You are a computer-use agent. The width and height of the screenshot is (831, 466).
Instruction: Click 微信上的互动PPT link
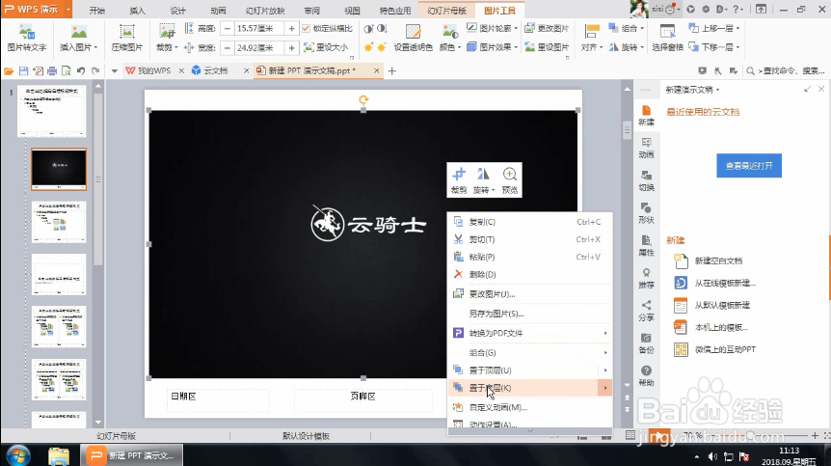(x=725, y=350)
